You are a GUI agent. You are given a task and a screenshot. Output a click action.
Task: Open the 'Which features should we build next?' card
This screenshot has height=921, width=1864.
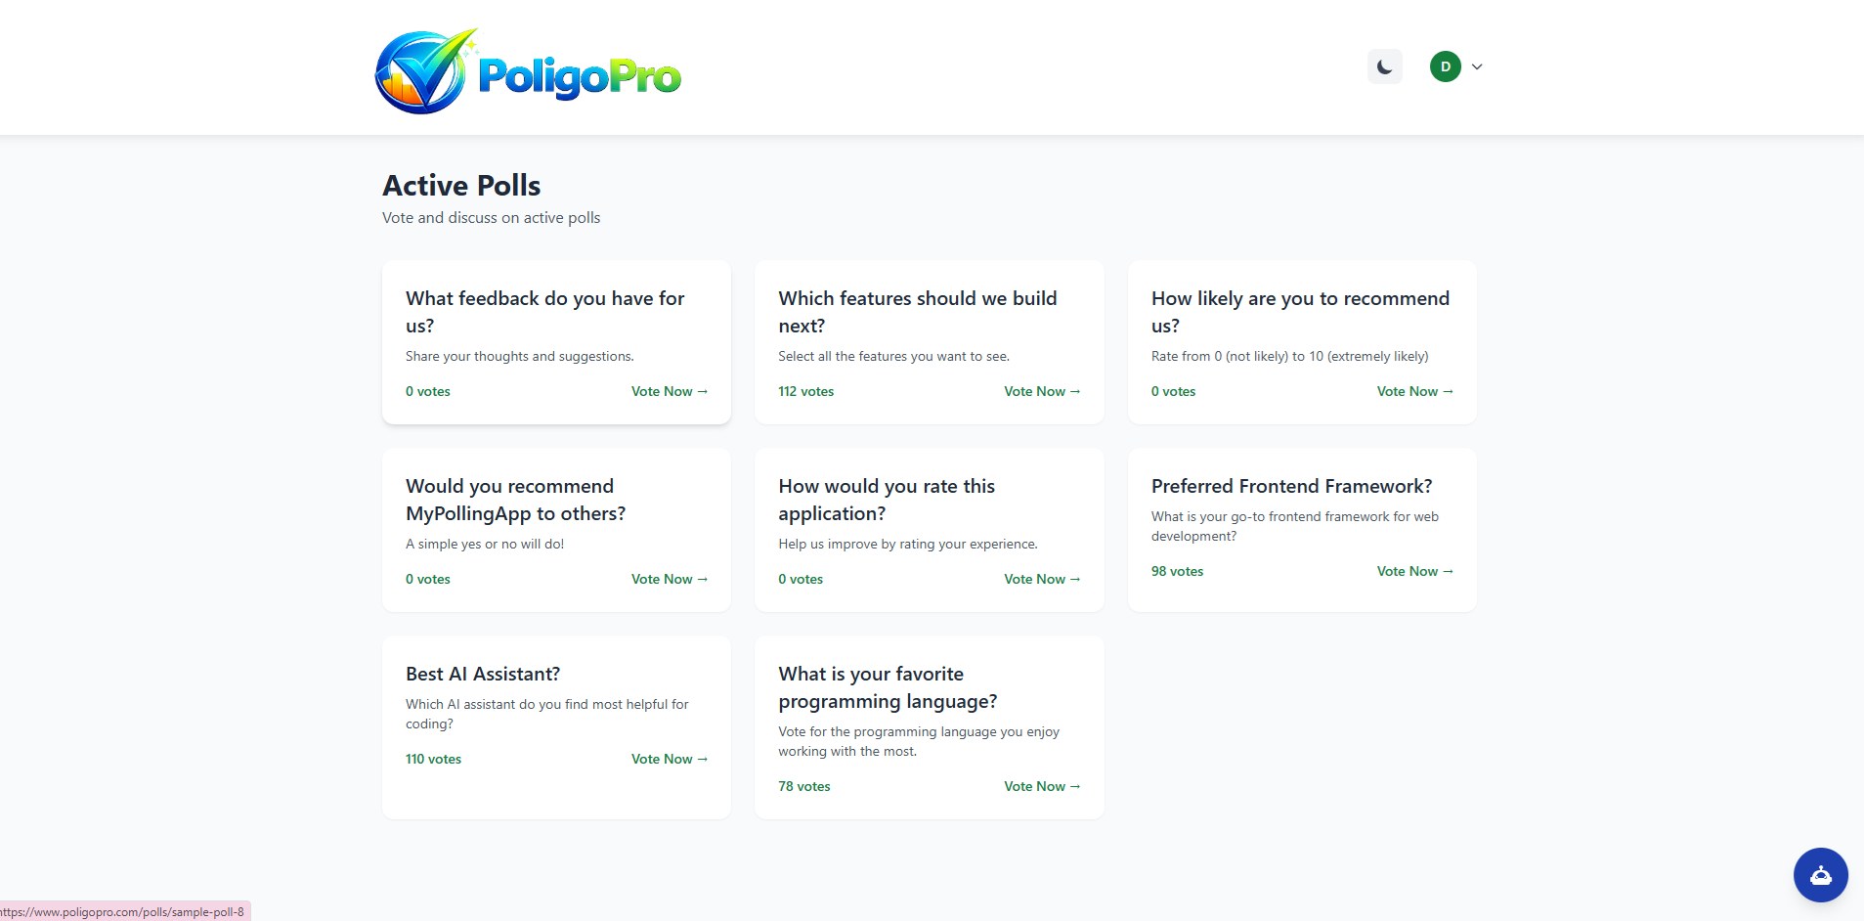click(x=929, y=342)
